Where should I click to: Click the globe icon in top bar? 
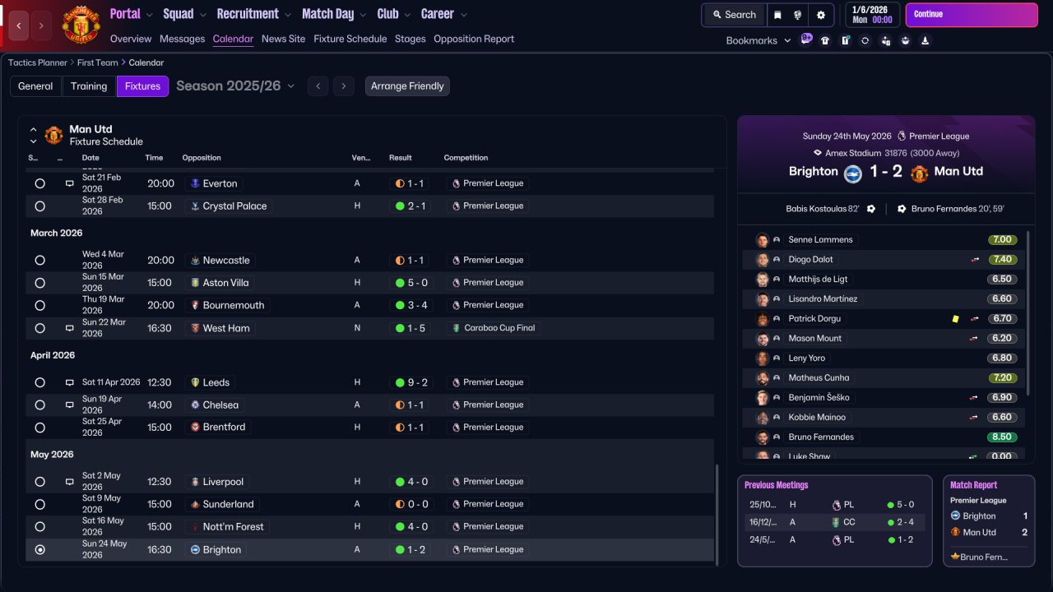tap(798, 15)
